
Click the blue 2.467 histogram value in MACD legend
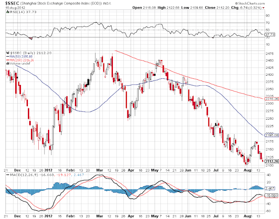pyautogui.click(x=78, y=175)
